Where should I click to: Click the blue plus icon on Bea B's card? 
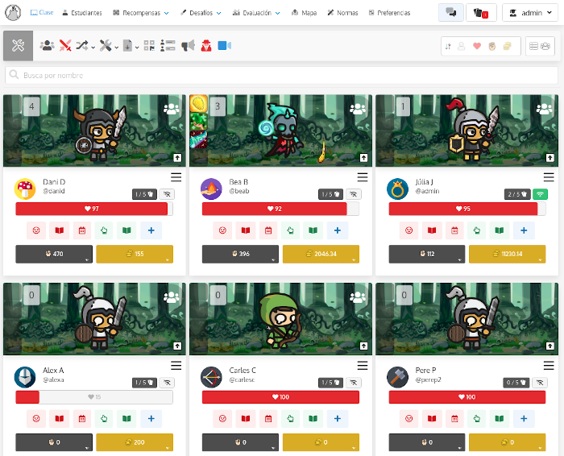click(337, 231)
